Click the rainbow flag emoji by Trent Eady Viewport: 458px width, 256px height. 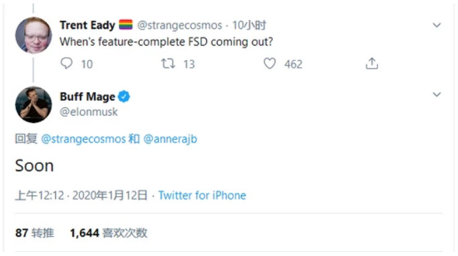click(x=126, y=25)
